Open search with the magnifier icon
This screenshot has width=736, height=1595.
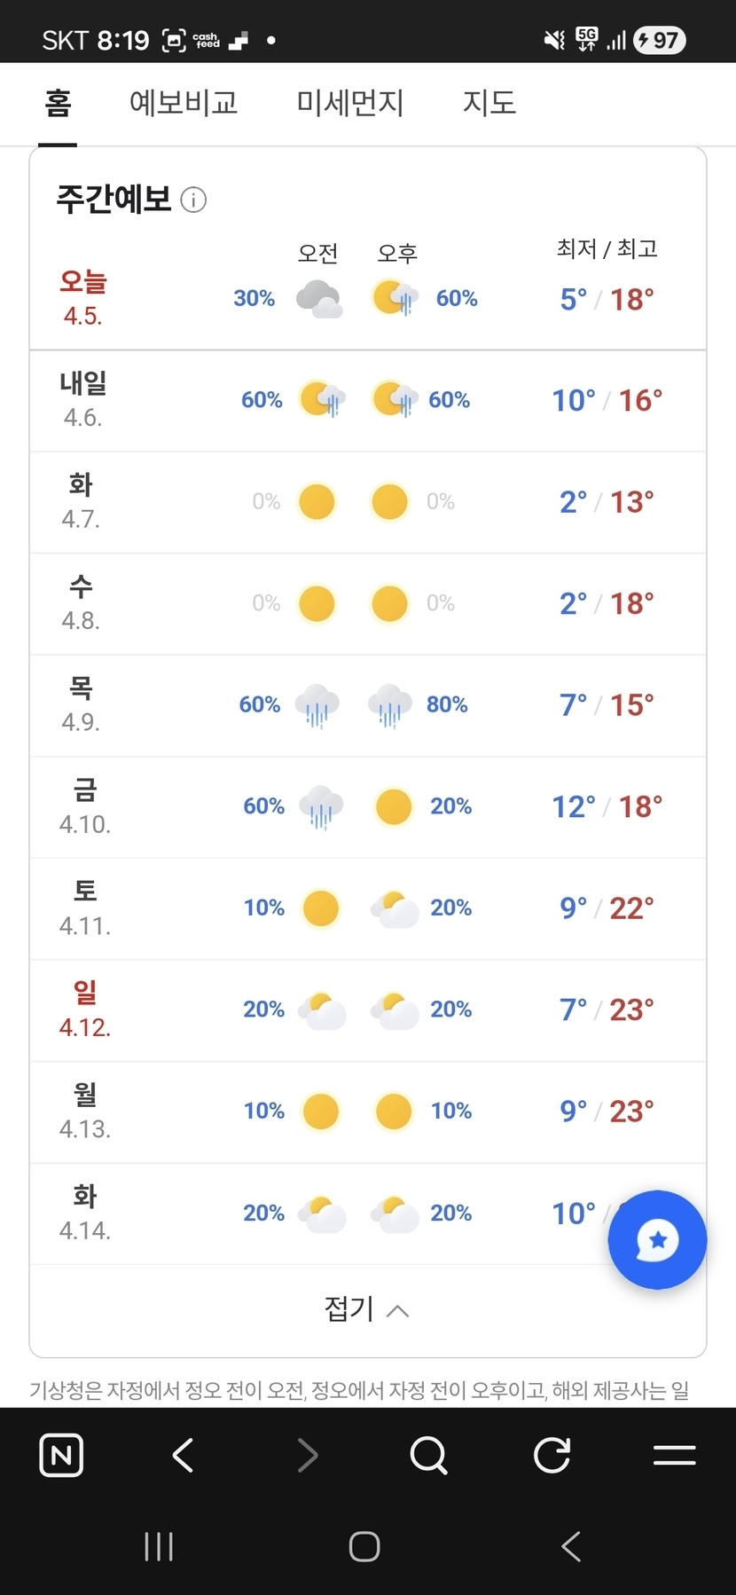tap(429, 1455)
